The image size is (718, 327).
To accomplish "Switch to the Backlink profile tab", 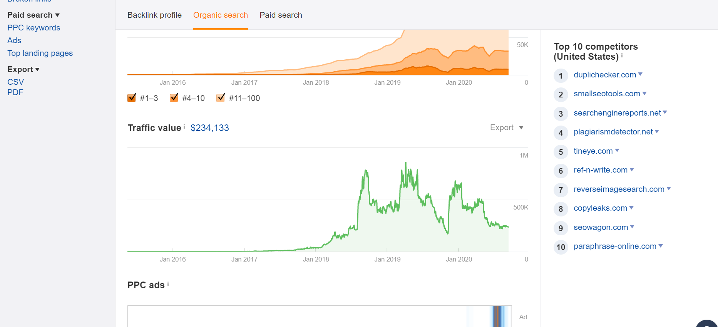I will (154, 15).
